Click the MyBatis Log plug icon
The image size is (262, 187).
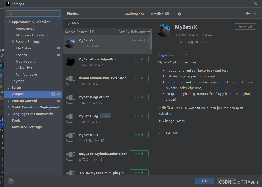(x=70, y=118)
